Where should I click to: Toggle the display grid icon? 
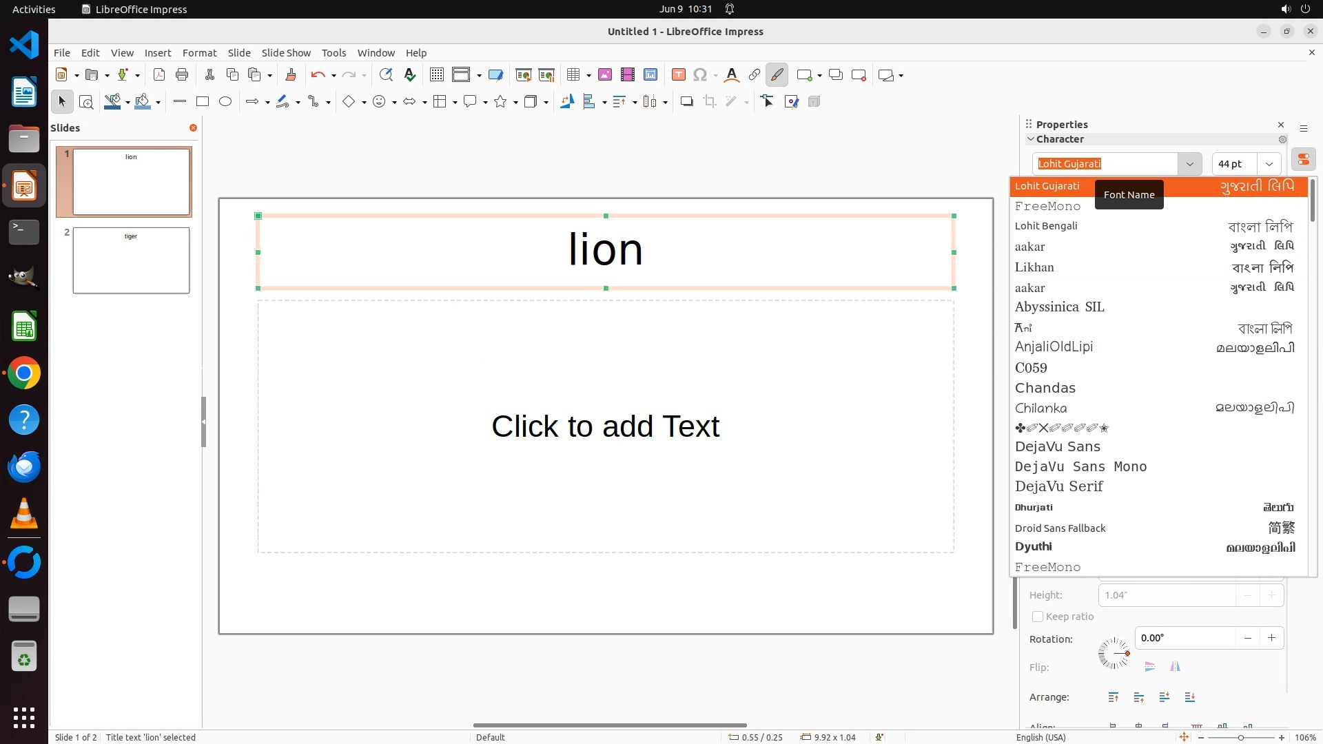point(436,75)
